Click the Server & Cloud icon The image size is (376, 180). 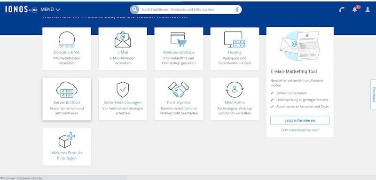coord(67,90)
